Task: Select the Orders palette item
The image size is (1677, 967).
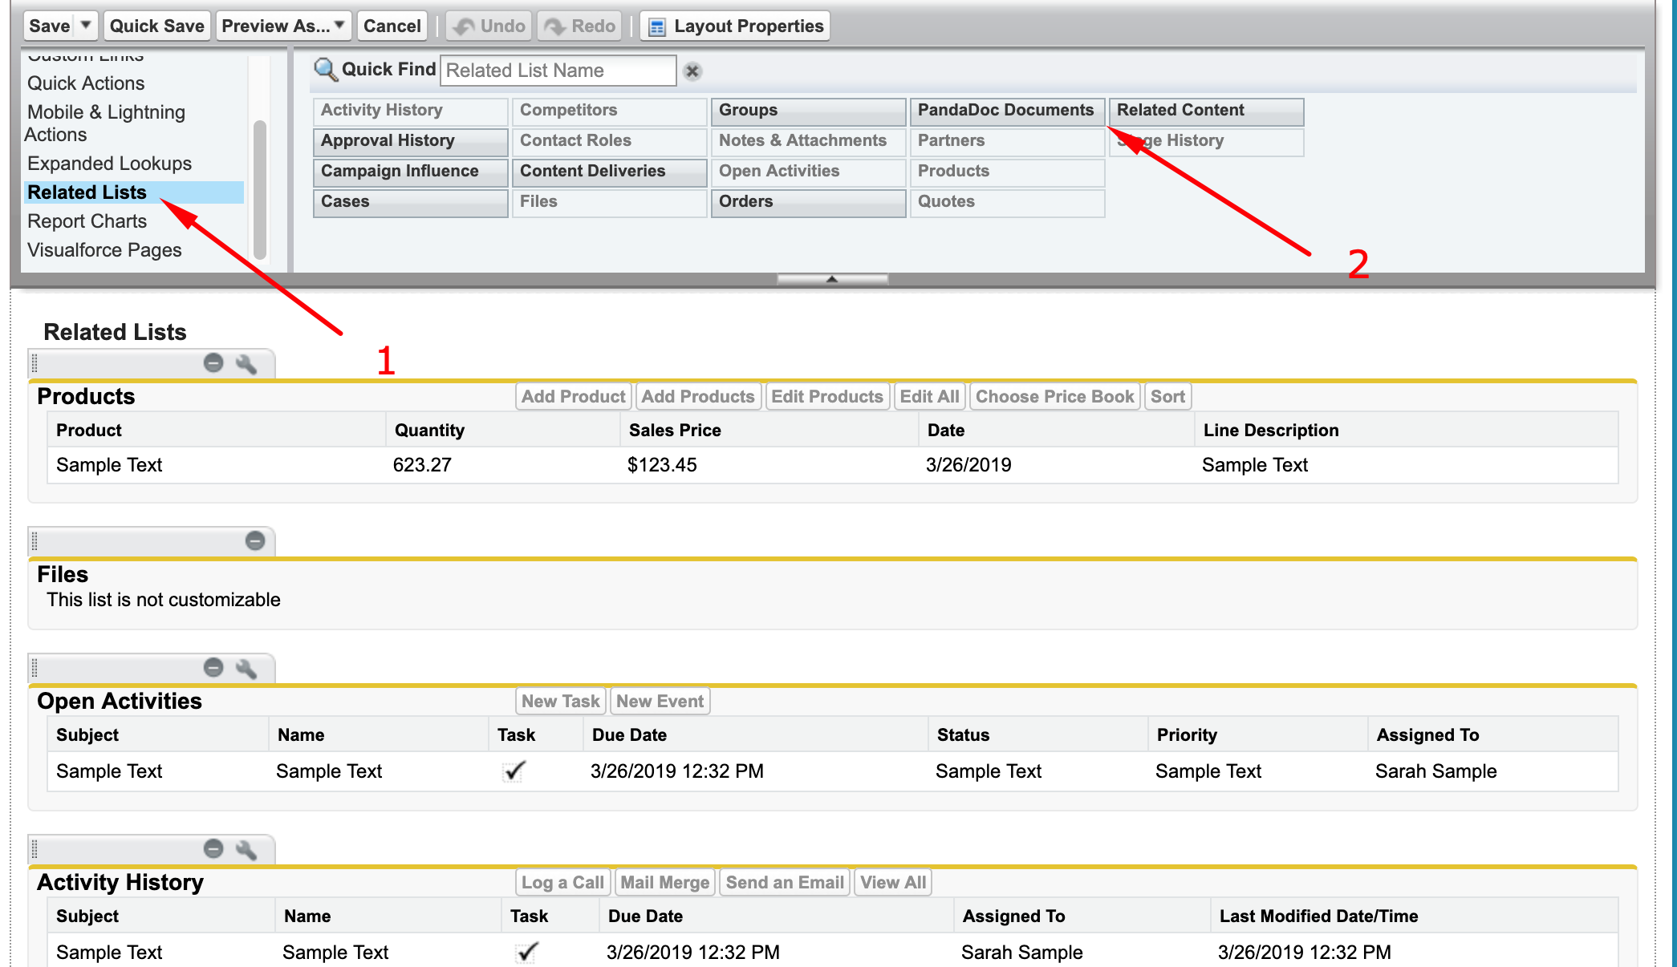Action: point(808,202)
